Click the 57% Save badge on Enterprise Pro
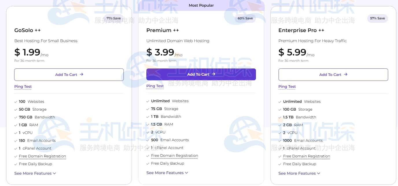398x186 pixels. pos(377,18)
